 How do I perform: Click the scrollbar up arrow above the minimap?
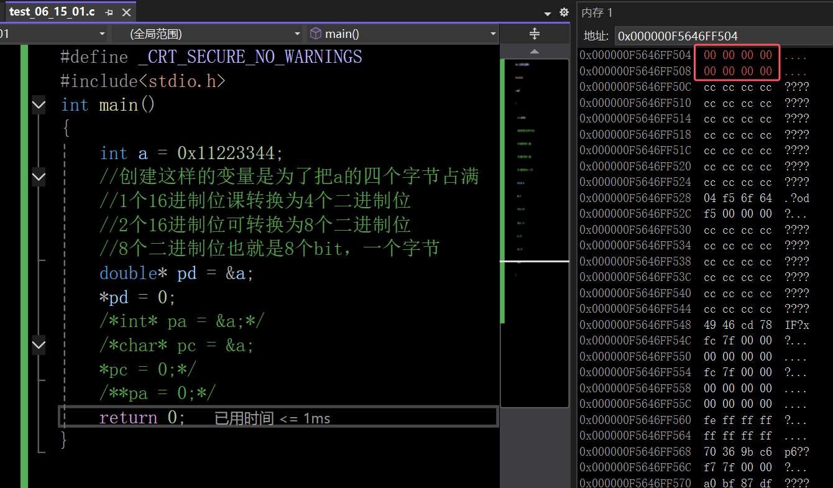(x=535, y=52)
